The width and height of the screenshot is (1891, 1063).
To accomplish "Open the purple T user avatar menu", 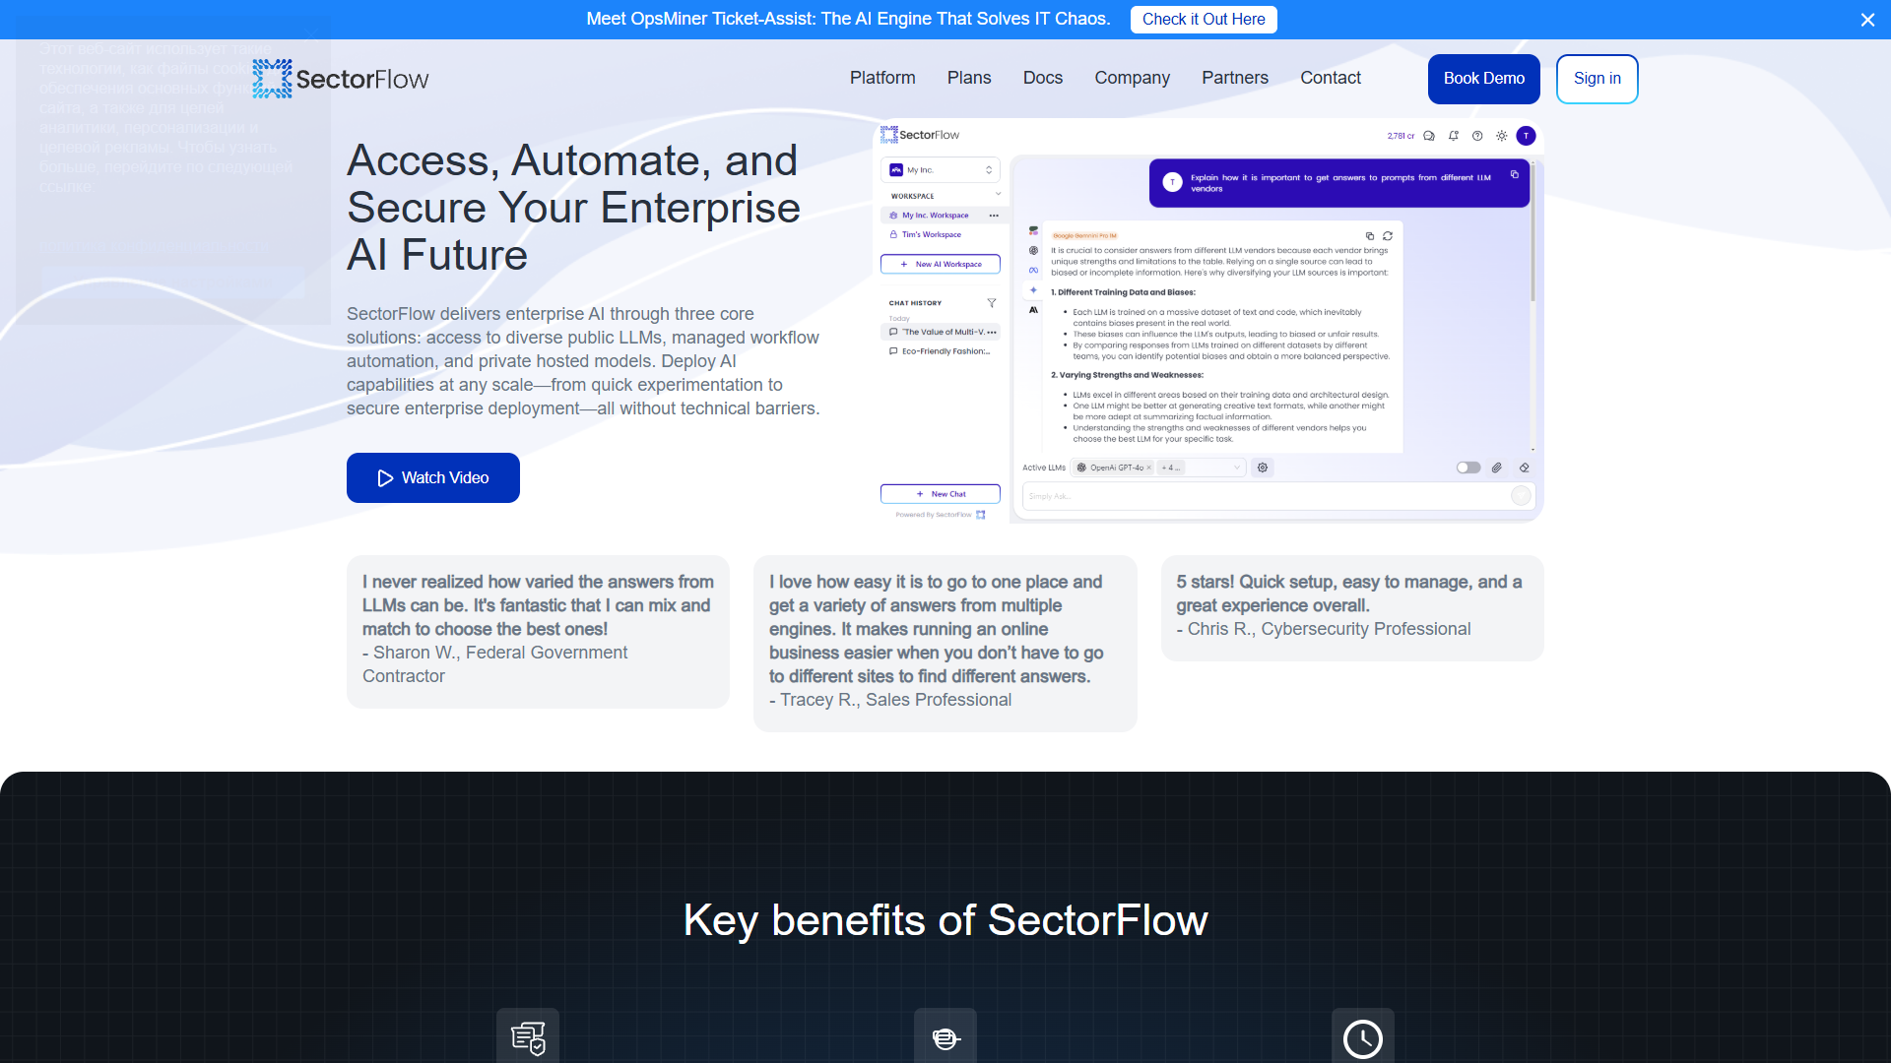I will pyautogui.click(x=1526, y=136).
